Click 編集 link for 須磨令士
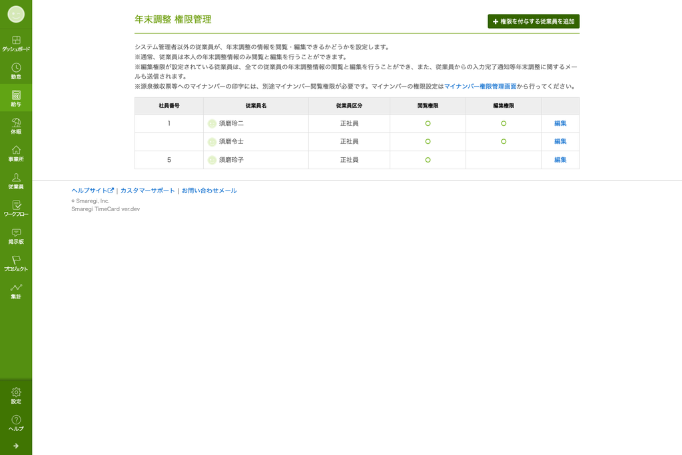Viewport: 682px width, 455px height. [x=560, y=141]
